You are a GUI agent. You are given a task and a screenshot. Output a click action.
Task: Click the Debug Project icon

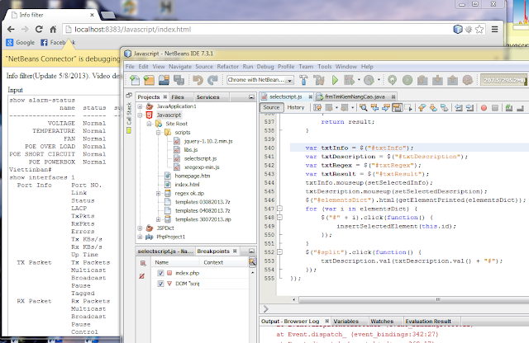tap(349, 80)
